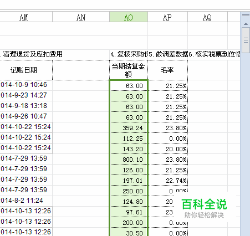Select the 当期结算金额 header cell
The image size is (250, 236).
(x=129, y=70)
